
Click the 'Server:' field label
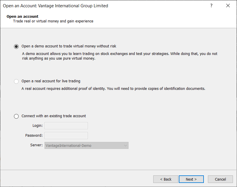coord(36,145)
